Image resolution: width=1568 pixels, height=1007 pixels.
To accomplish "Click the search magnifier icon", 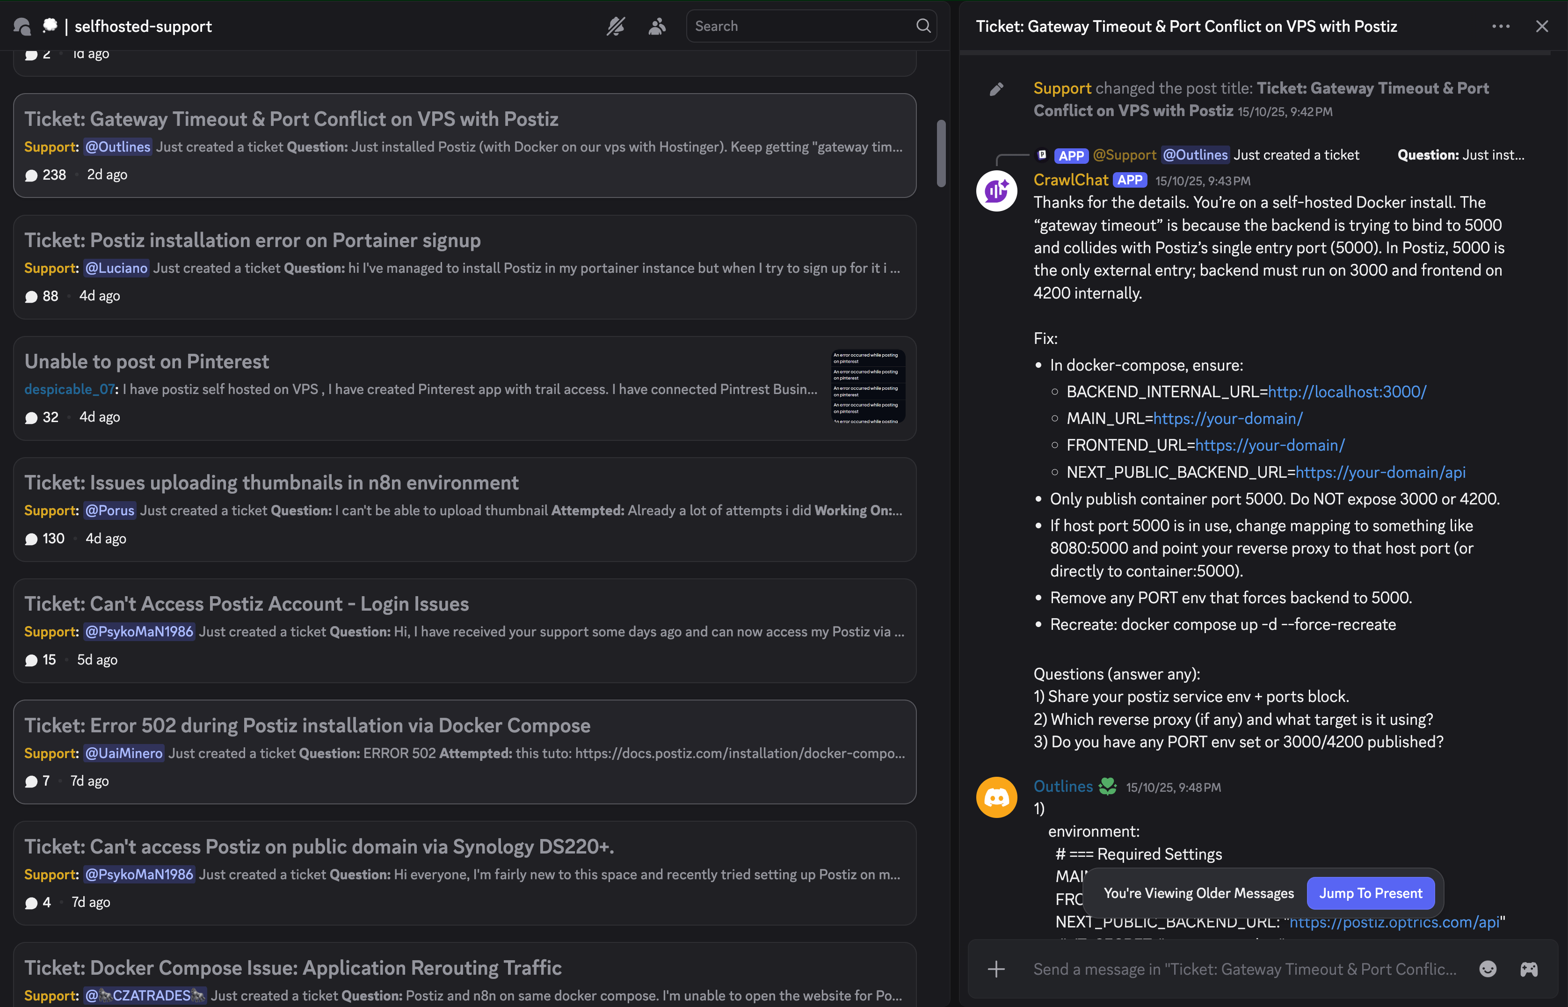I will pyautogui.click(x=923, y=26).
